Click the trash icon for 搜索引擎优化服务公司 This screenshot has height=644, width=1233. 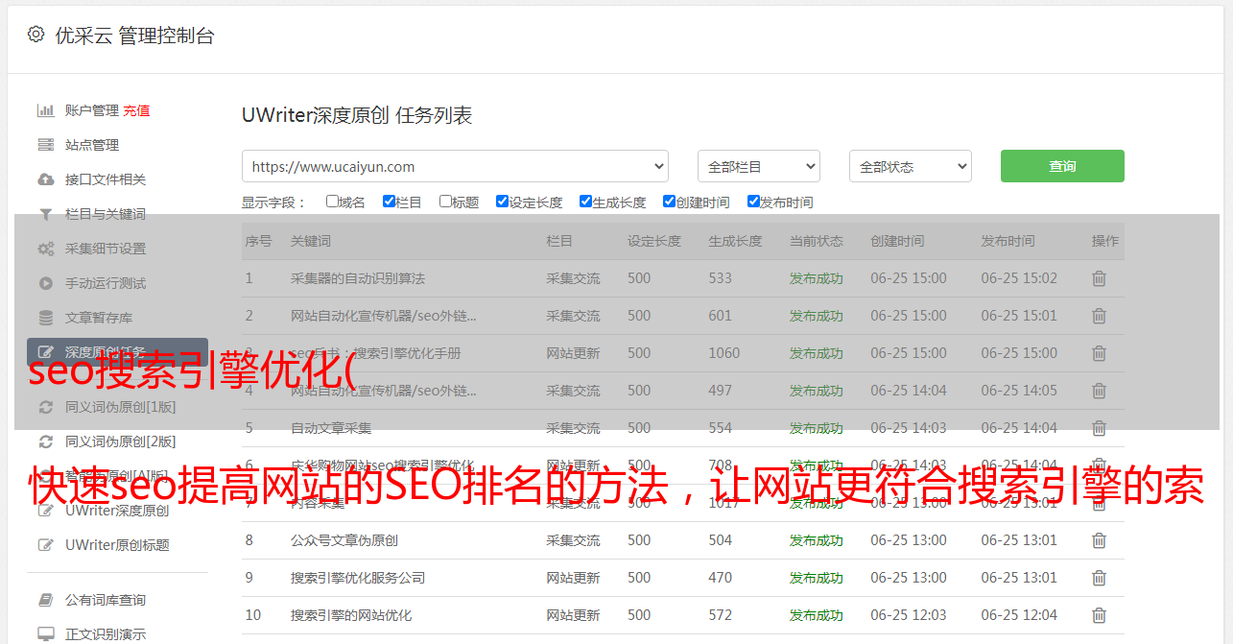click(x=1099, y=578)
